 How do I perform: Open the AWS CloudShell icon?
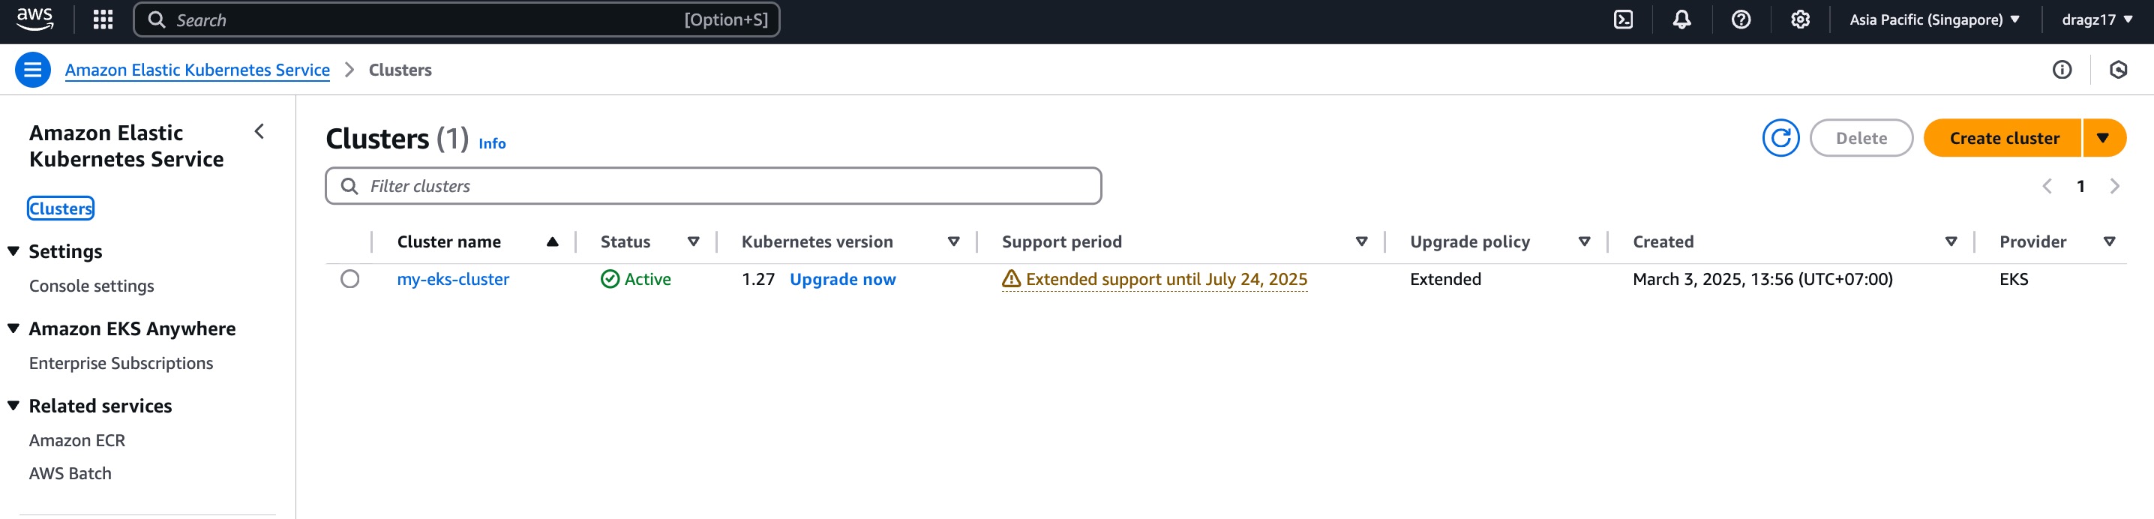pyautogui.click(x=1623, y=20)
